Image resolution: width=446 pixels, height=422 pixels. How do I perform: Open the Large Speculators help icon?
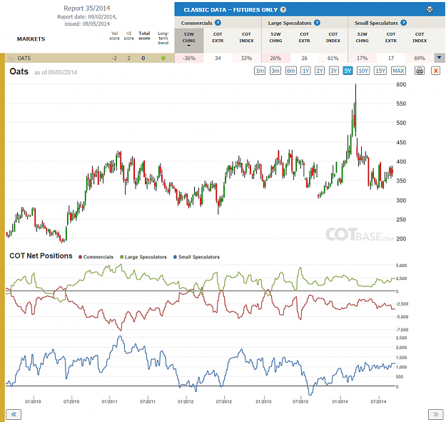317,23
